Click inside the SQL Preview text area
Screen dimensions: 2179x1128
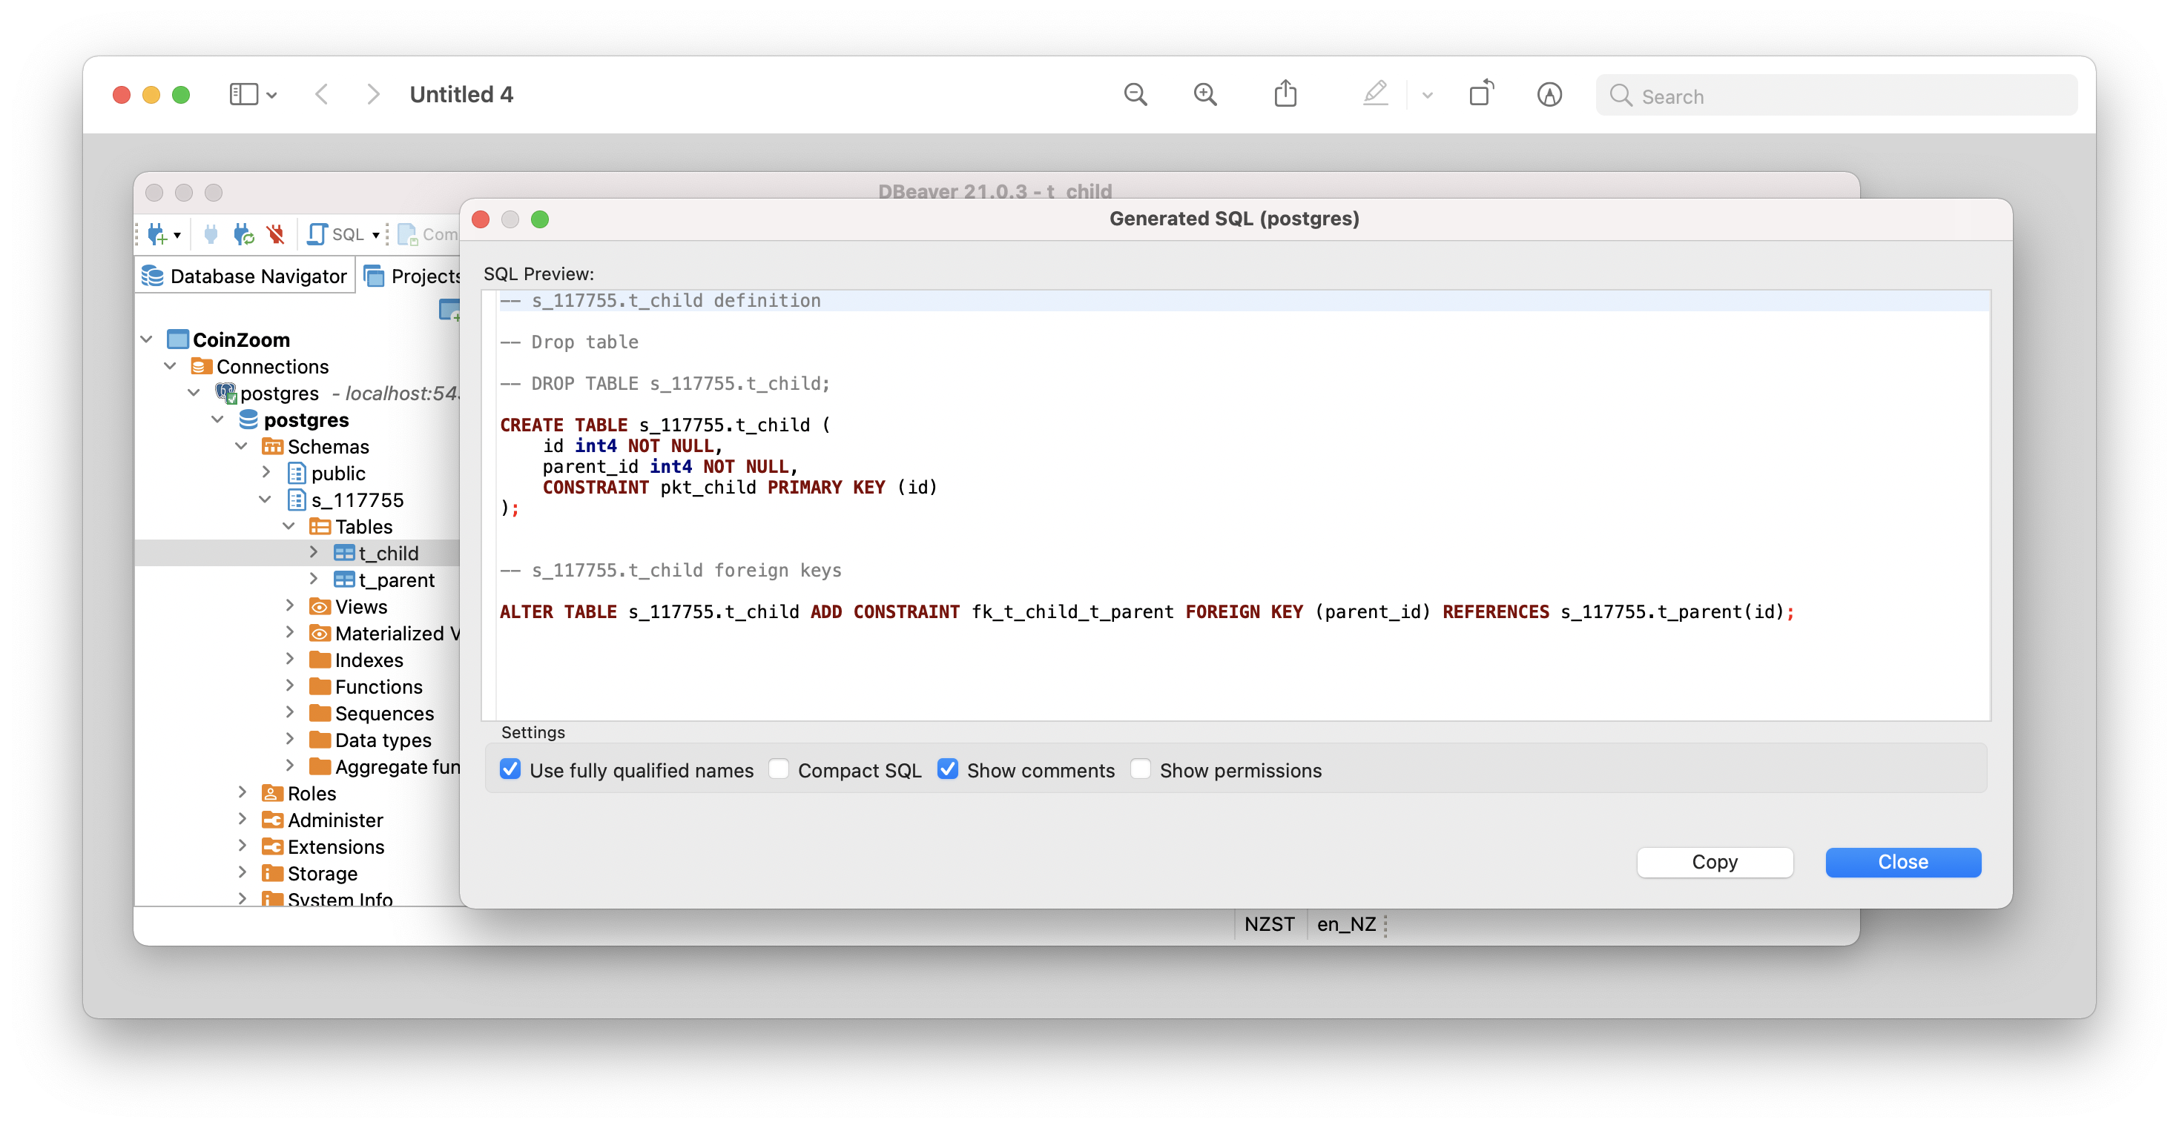[1236, 505]
